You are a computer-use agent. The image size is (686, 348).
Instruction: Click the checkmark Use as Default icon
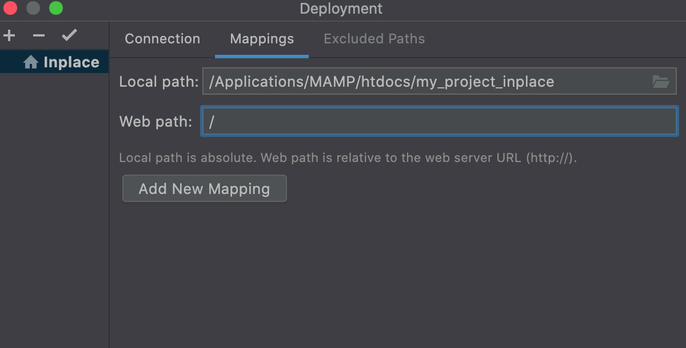click(x=69, y=36)
